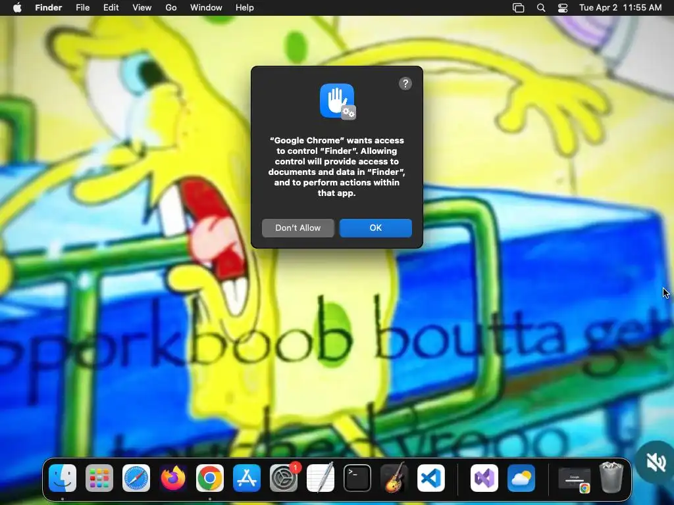This screenshot has width=674, height=505.
Task: Launch Firefox from the Dock
Action: [173, 478]
